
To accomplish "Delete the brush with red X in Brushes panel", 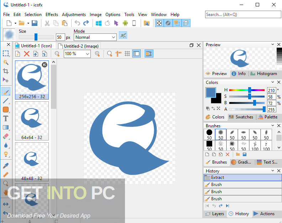I will [227, 154].
